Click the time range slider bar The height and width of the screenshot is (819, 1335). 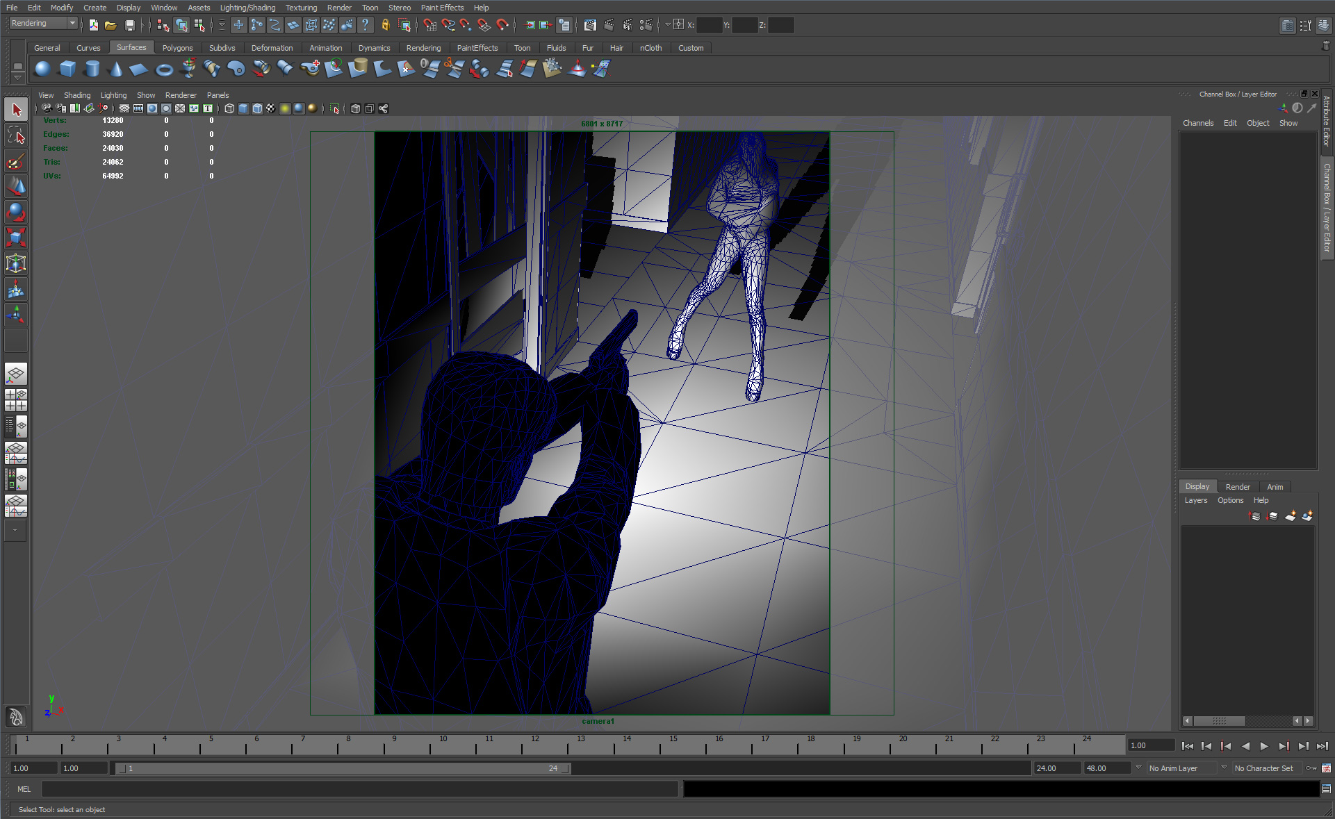[x=343, y=768]
